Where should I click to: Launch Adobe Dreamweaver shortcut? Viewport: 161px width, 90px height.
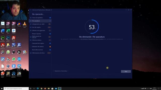[3, 39]
